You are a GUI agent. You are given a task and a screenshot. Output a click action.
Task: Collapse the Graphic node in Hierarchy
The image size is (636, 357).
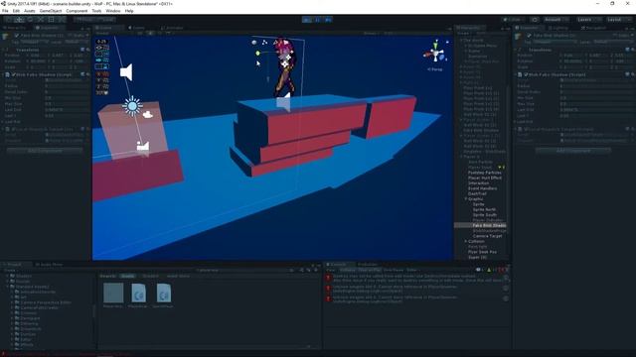click(466, 198)
